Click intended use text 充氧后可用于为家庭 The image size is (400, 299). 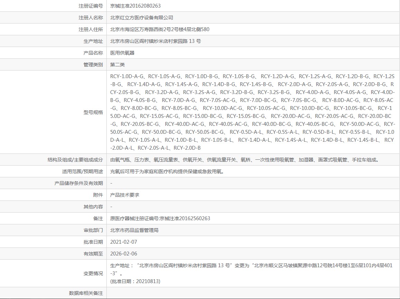pos(167,171)
